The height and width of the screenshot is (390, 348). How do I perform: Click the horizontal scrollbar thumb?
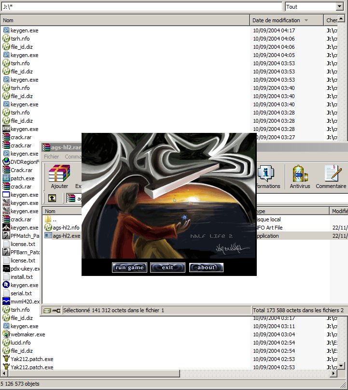(94, 373)
